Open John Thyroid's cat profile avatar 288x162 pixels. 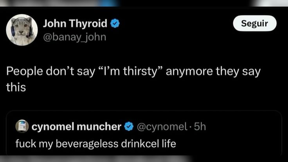tap(22, 30)
